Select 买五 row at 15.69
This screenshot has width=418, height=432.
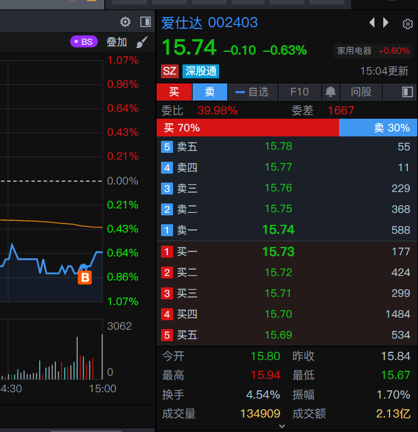click(x=287, y=335)
